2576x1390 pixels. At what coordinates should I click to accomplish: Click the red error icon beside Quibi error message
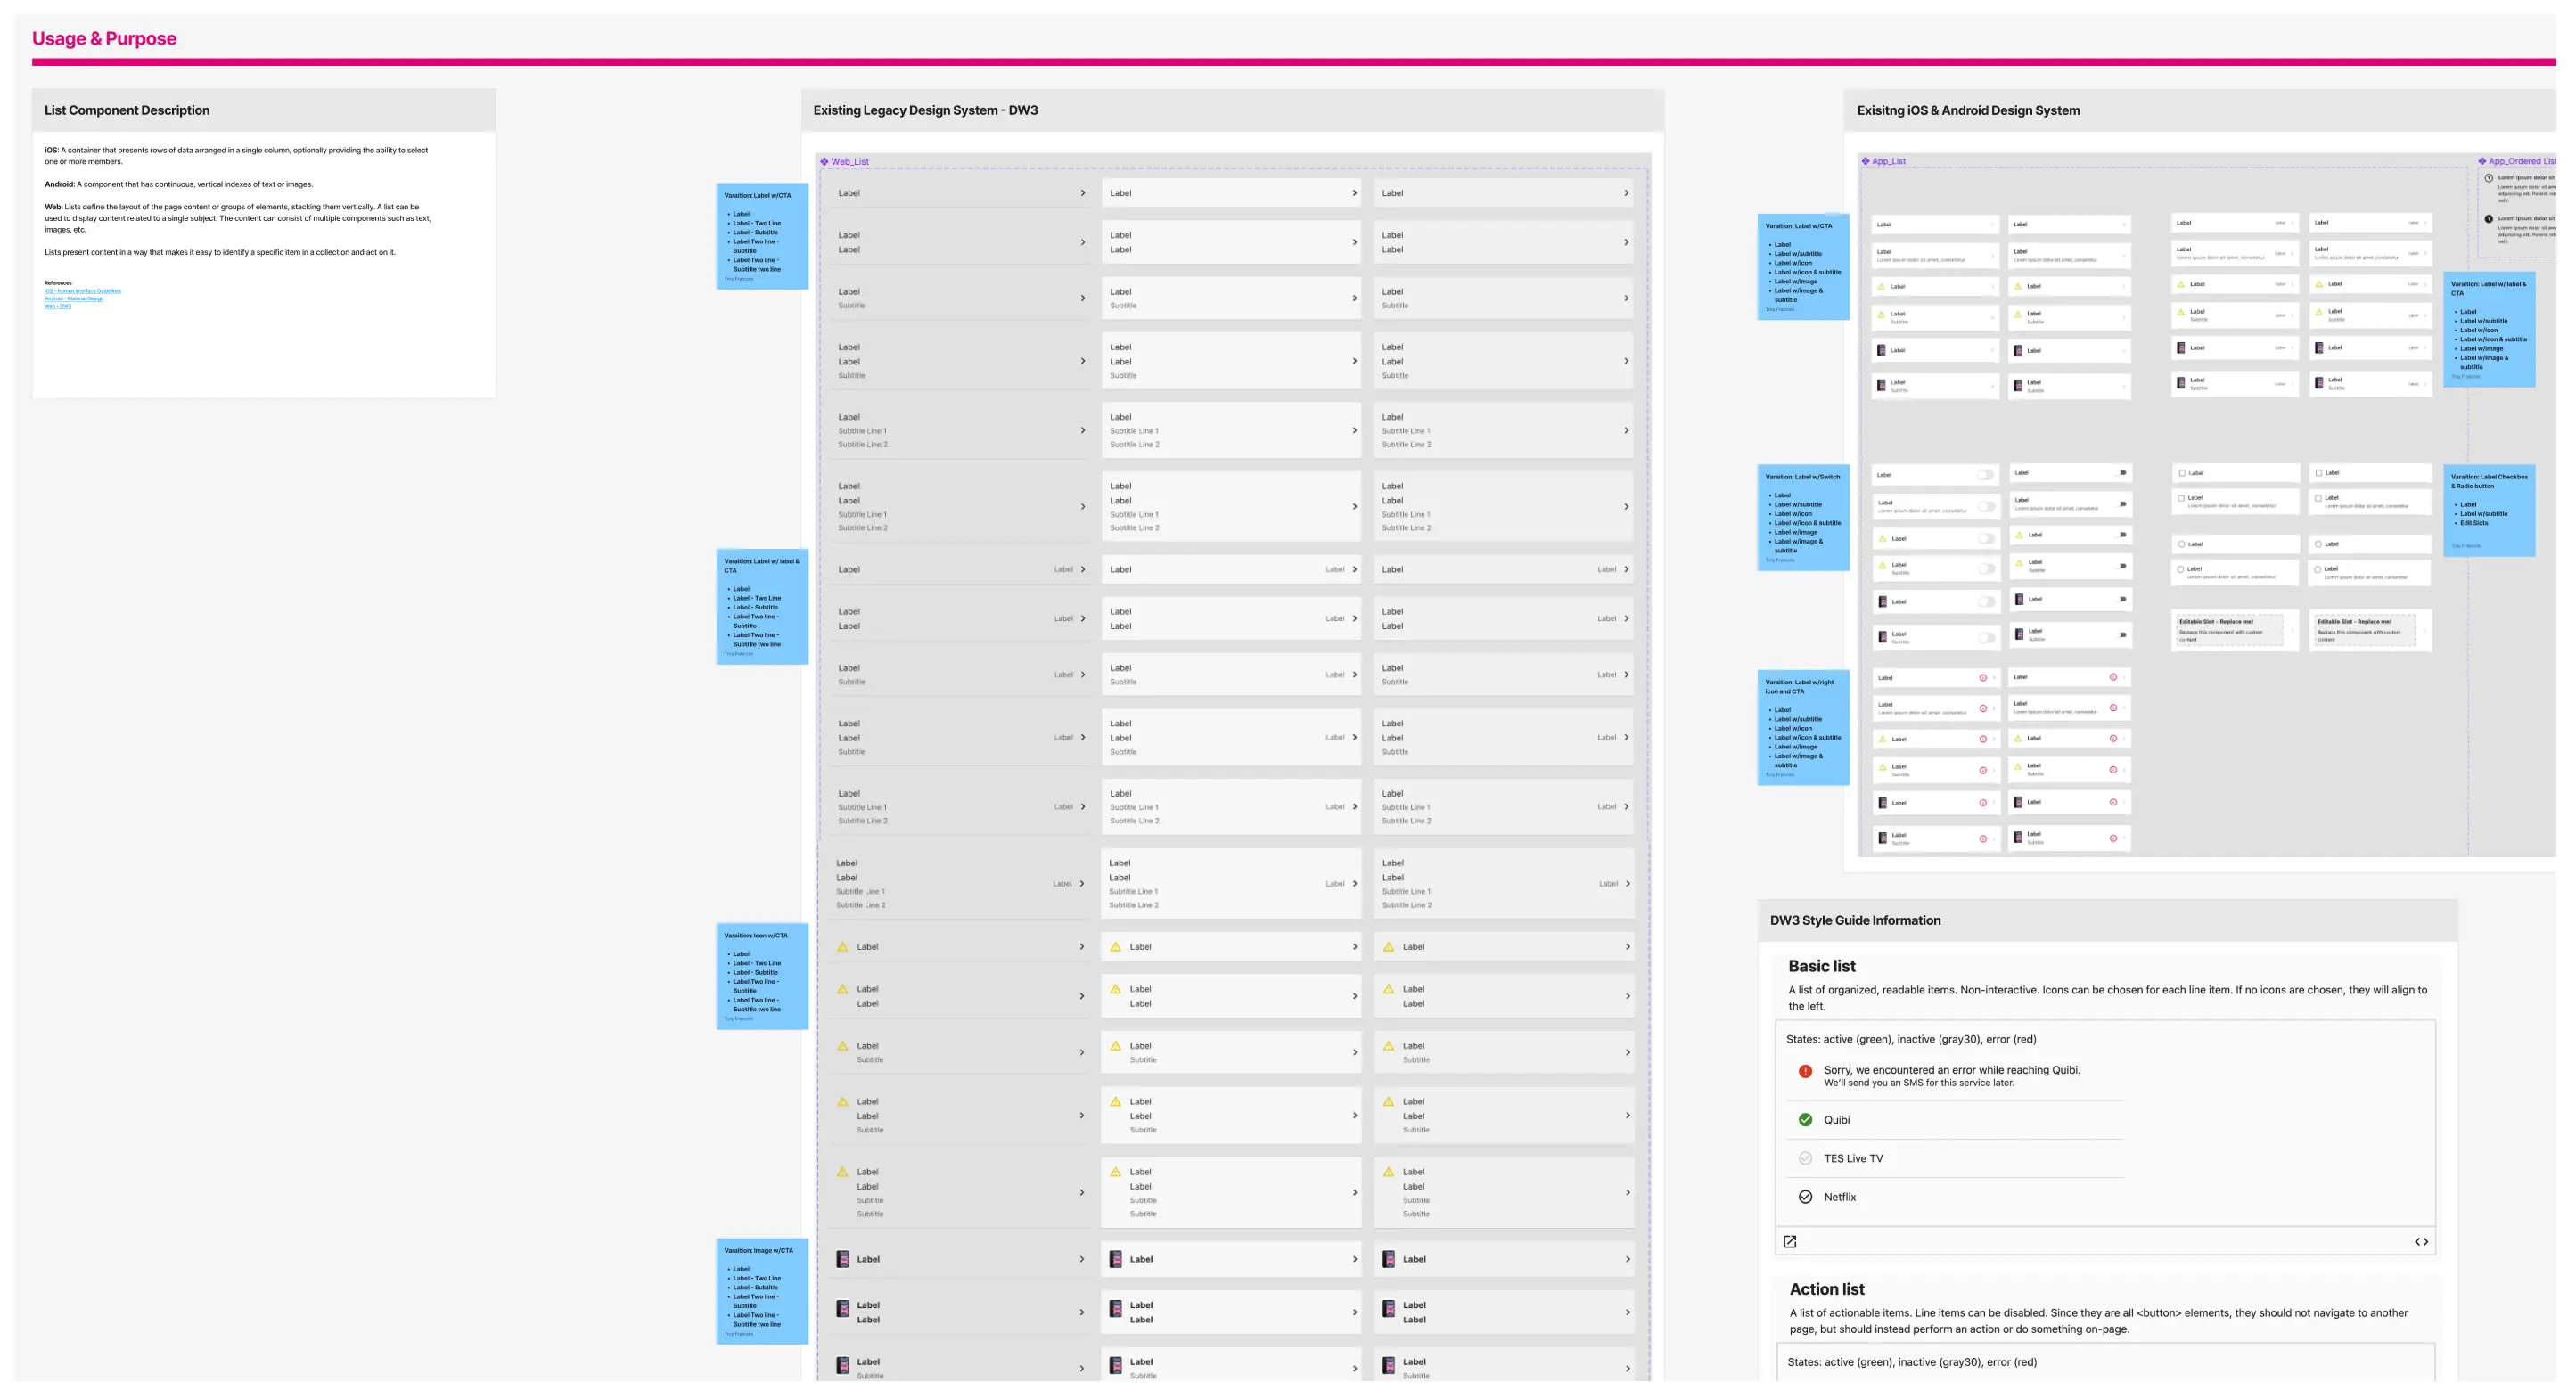point(1805,1071)
